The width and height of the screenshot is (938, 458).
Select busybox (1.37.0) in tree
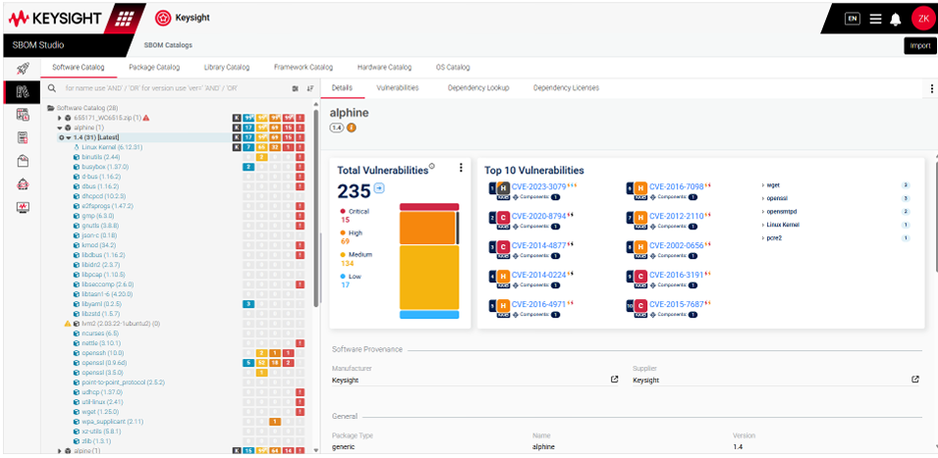tap(105, 167)
